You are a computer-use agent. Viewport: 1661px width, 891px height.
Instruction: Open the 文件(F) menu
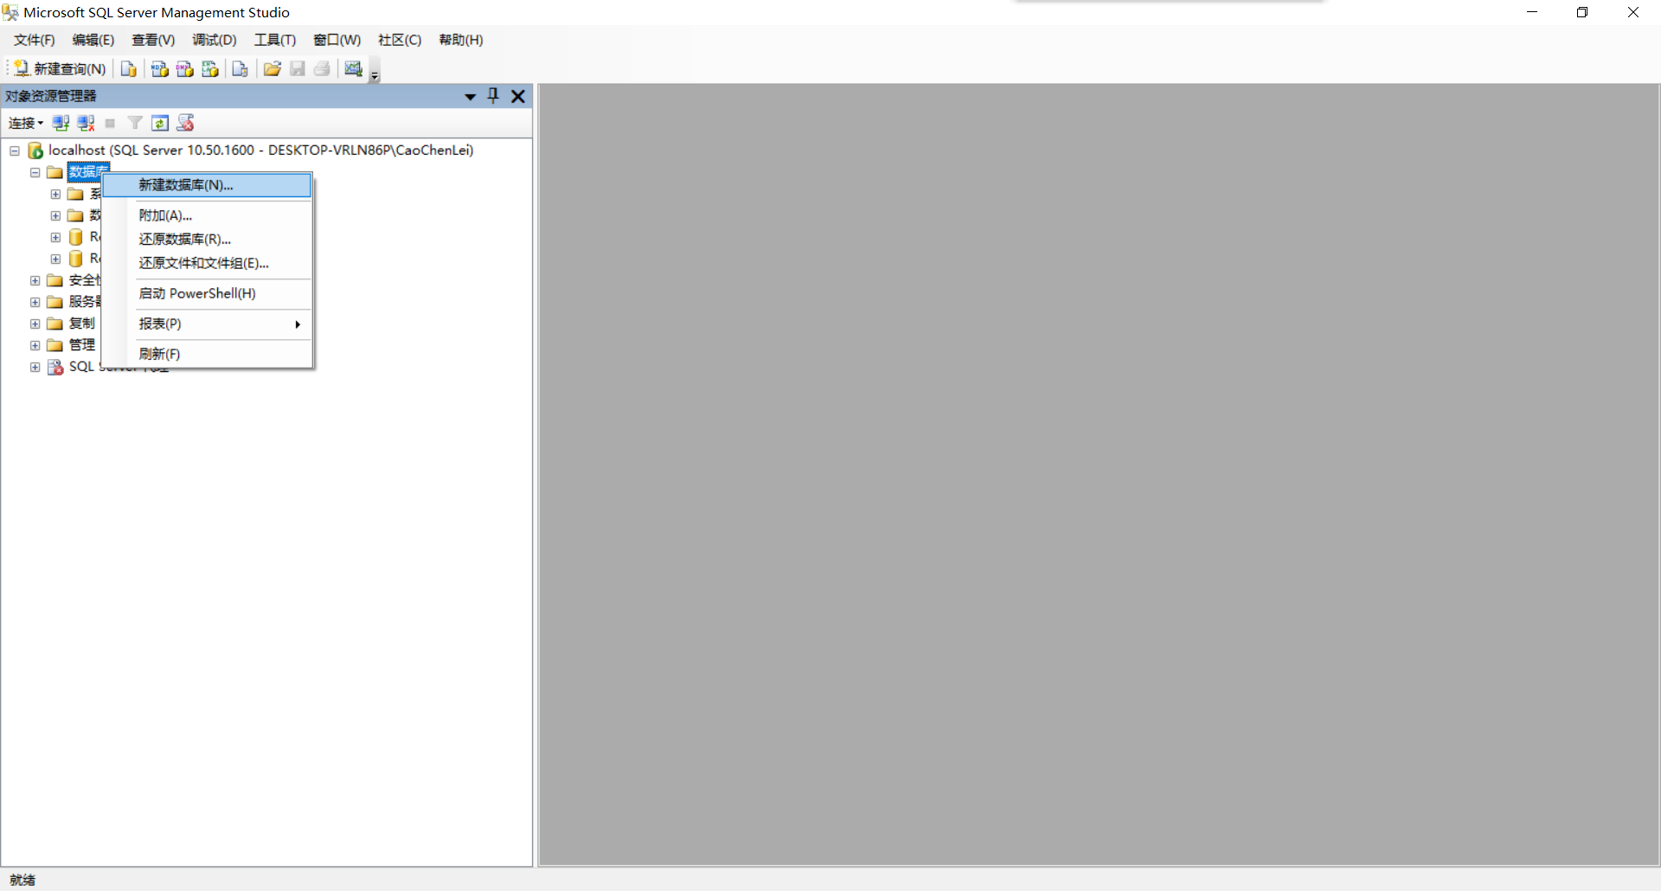tap(34, 40)
